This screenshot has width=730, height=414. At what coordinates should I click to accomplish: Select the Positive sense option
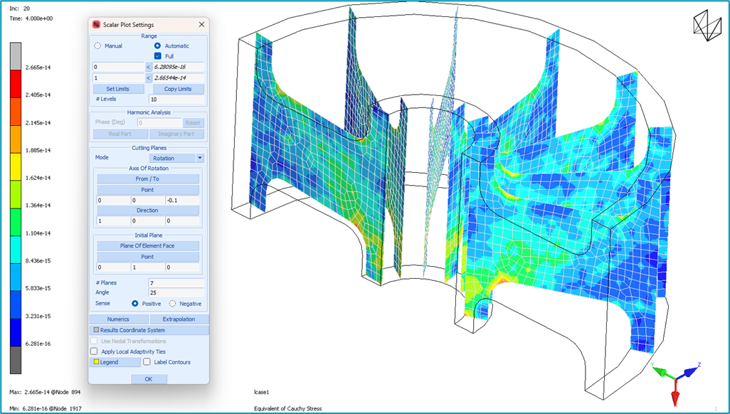point(135,304)
